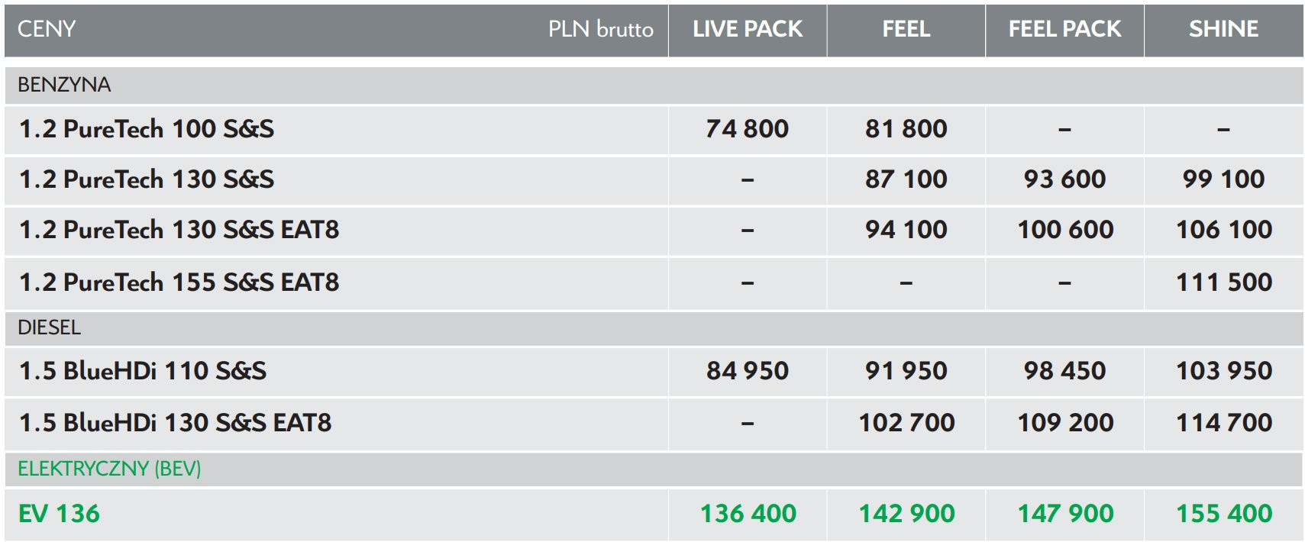This screenshot has height=542, width=1305.
Task: Select the 74 800 price cell
Action: pos(747,129)
